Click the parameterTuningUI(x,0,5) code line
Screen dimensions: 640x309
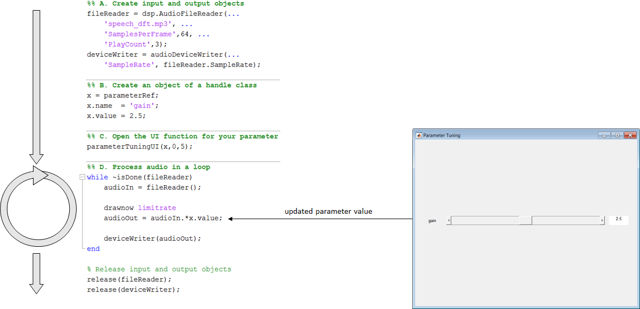(x=140, y=146)
